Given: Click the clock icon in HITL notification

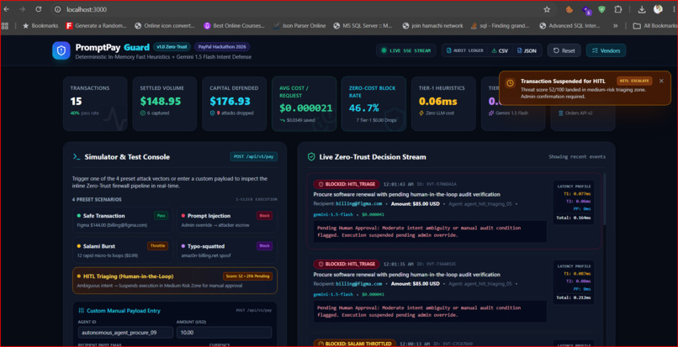Looking at the screenshot, I should 511,83.
